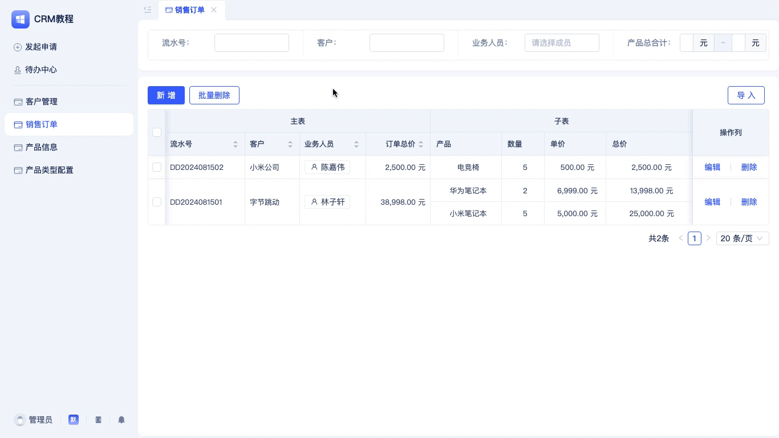
Task: Click the 新增 button
Action: click(x=166, y=95)
